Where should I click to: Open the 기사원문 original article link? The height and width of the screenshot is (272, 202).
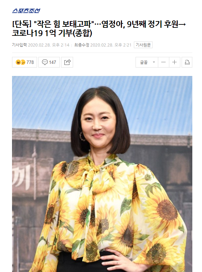(x=143, y=45)
